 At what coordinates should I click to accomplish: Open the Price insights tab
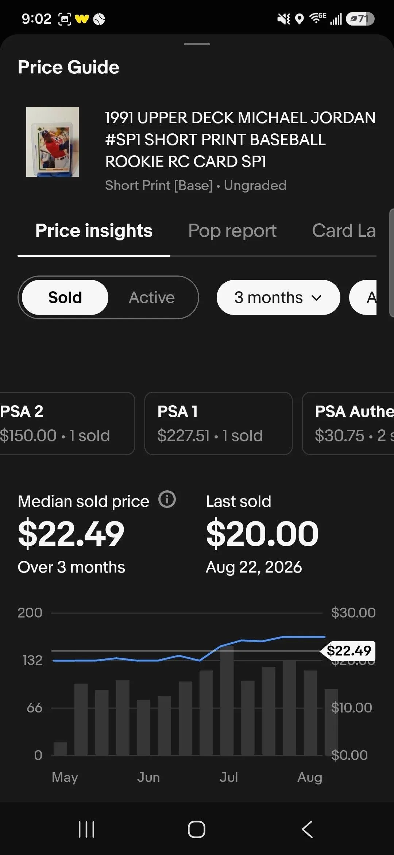coord(94,231)
